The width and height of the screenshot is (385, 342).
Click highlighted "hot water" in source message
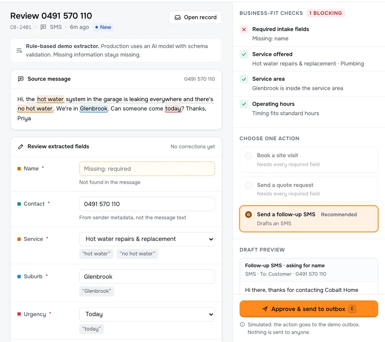[x=50, y=99]
